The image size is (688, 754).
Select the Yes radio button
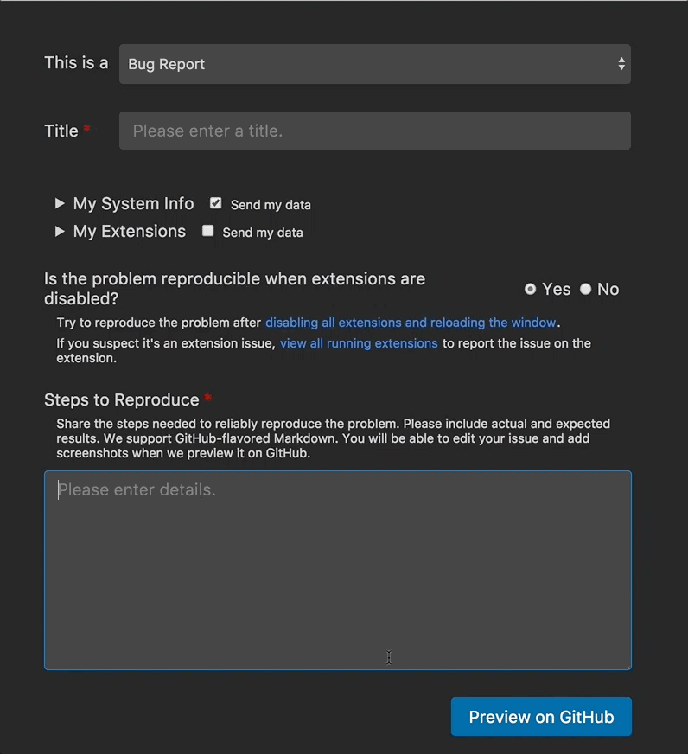(x=530, y=289)
